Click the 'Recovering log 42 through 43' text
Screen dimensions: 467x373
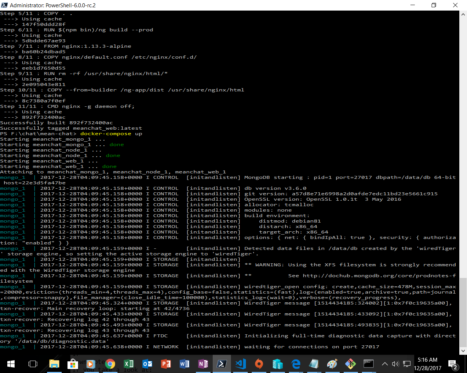click(99, 319)
